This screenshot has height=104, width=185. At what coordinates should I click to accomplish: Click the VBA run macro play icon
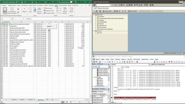(x=118, y=62)
